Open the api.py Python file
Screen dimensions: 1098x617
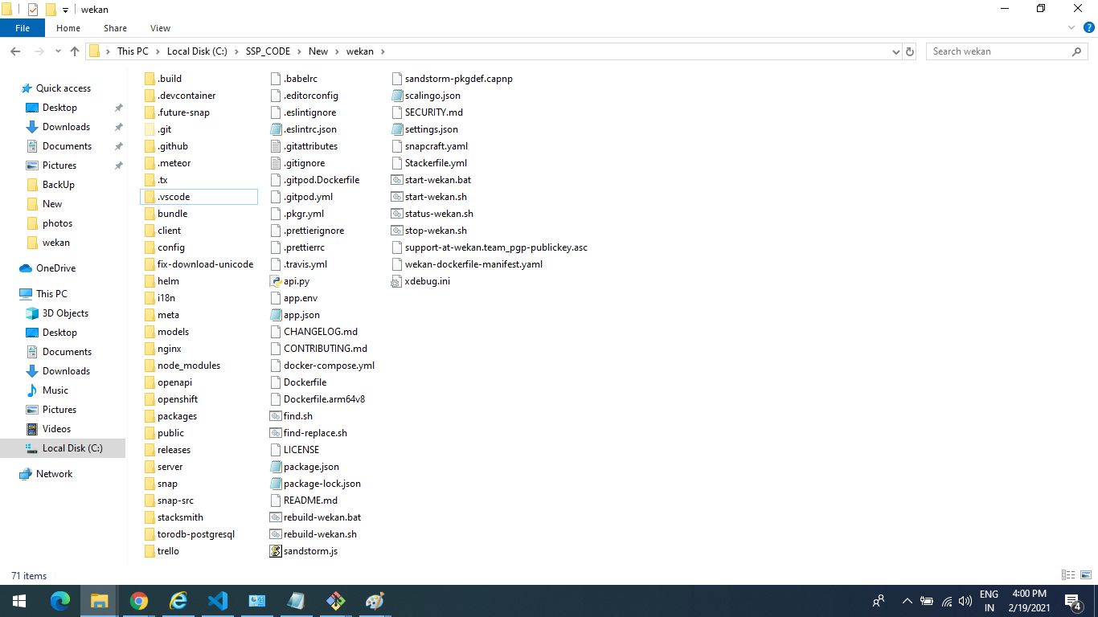point(296,281)
